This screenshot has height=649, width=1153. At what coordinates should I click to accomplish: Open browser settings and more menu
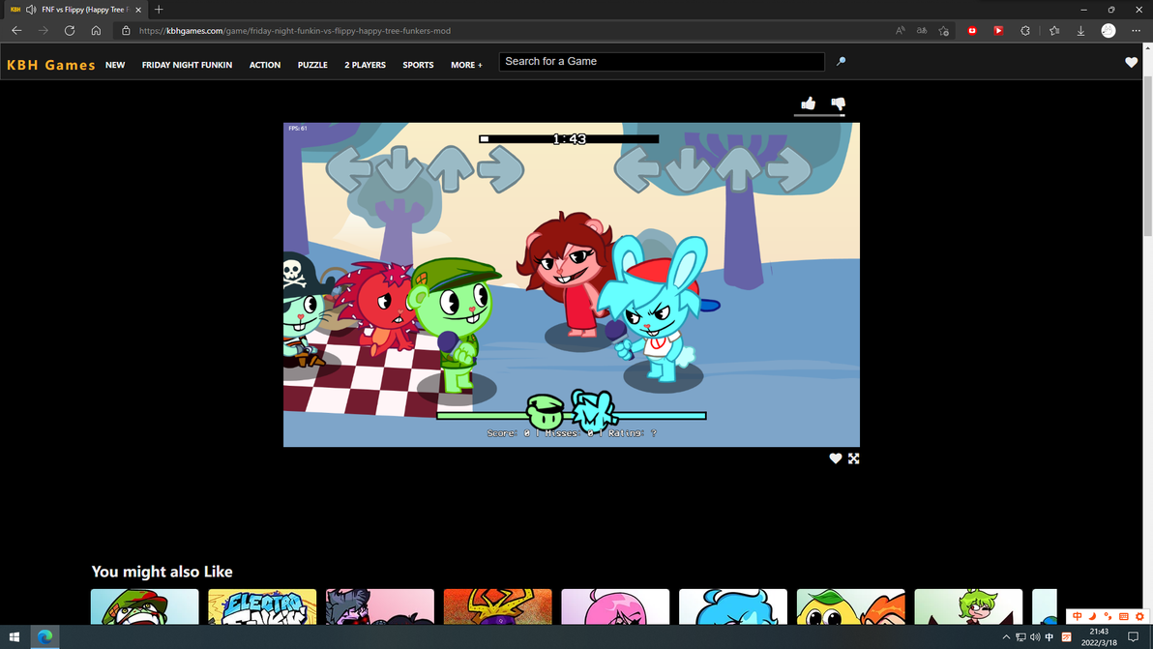point(1136,31)
